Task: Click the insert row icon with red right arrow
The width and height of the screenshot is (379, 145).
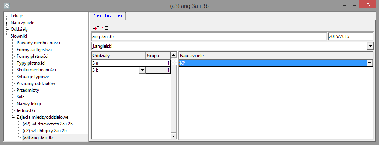Action: [96, 27]
